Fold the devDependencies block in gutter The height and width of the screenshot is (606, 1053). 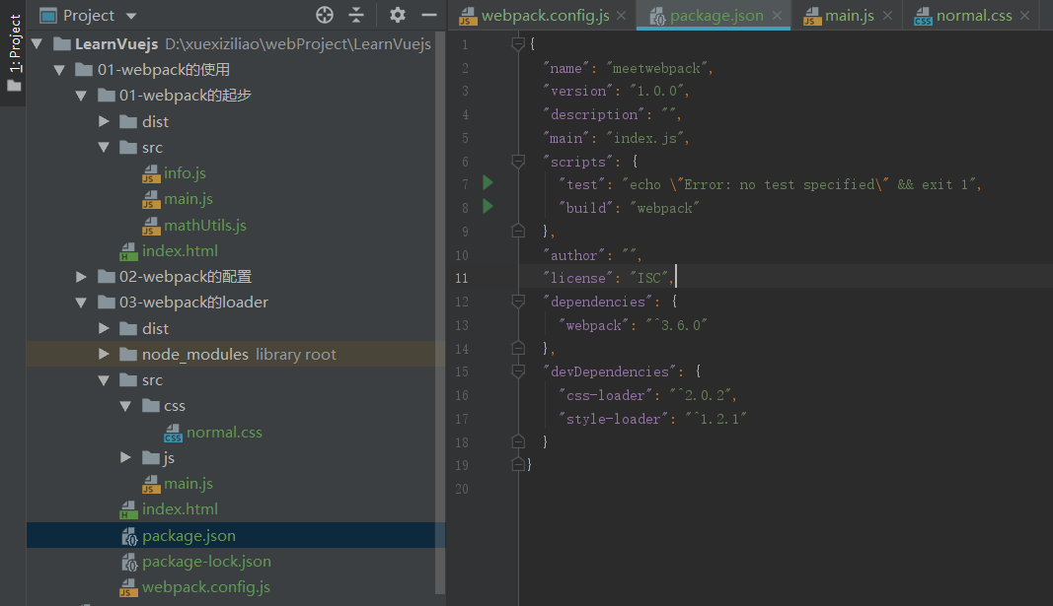coord(518,371)
